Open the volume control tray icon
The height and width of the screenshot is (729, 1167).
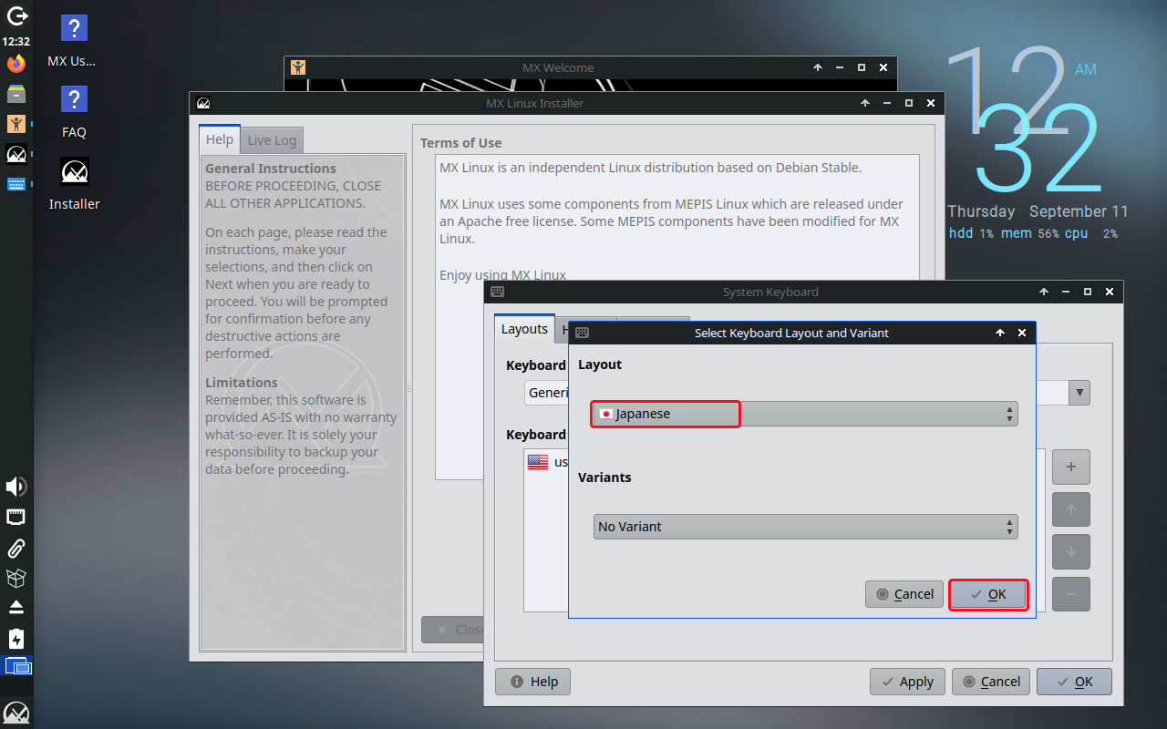(16, 487)
